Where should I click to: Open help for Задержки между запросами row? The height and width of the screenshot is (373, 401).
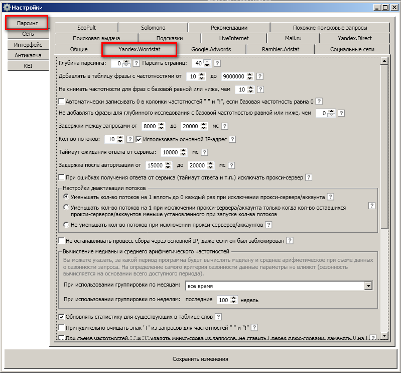[x=224, y=126]
